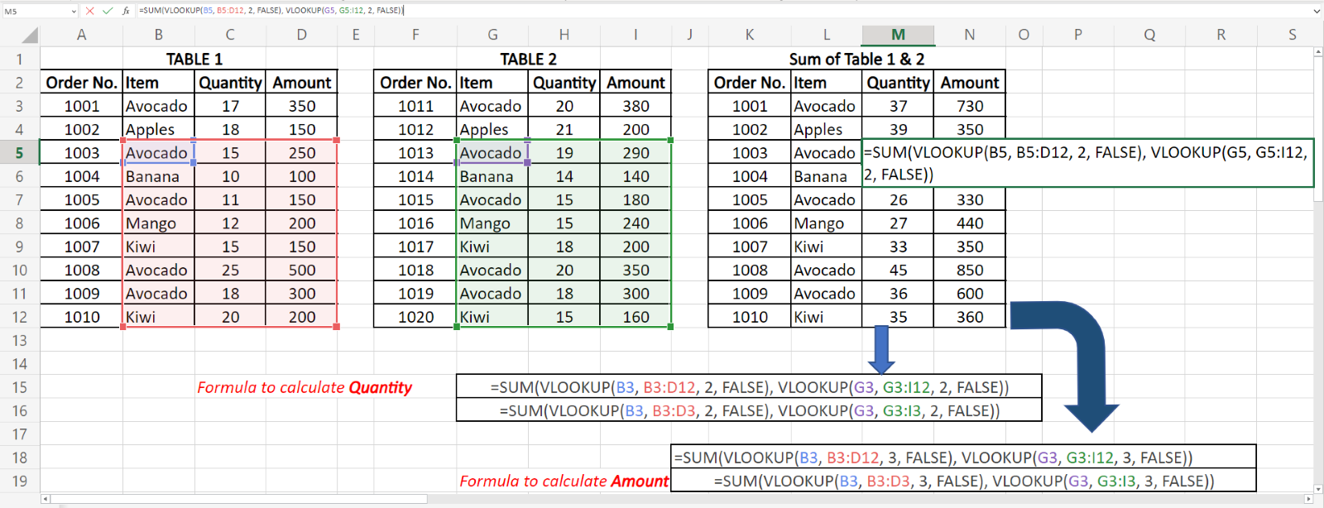
Task: Select column M header
Action: pos(898,35)
